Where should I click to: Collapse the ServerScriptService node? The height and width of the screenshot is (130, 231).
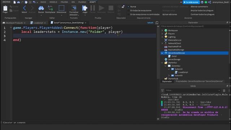(x=162, y=53)
